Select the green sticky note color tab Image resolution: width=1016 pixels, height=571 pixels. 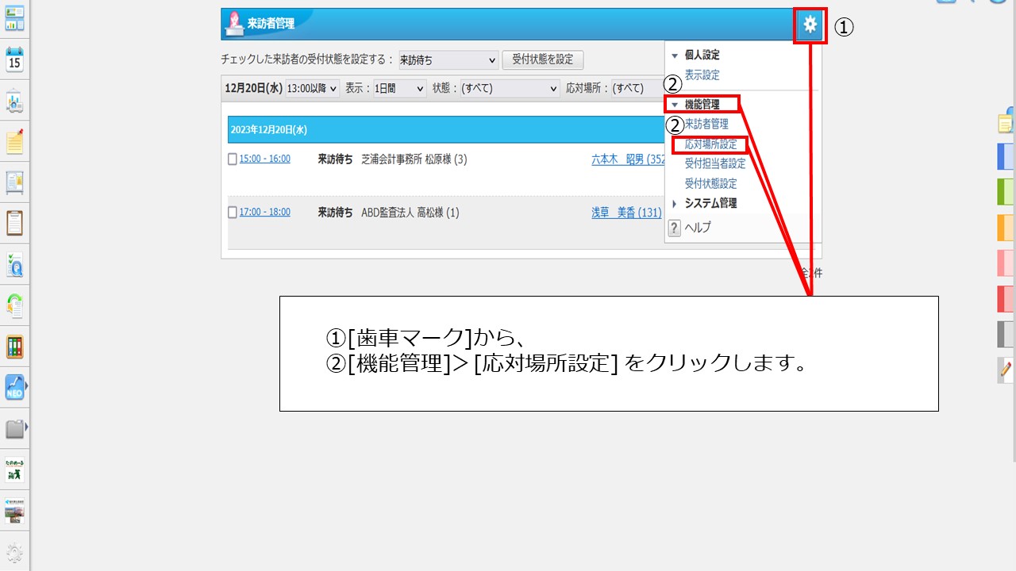pyautogui.click(x=1006, y=192)
